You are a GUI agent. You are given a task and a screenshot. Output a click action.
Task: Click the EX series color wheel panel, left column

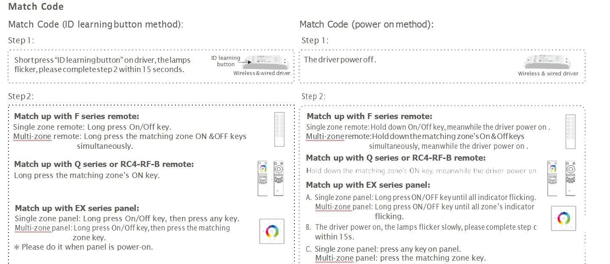[272, 231]
